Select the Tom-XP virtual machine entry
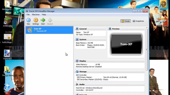The height and width of the screenshot is (95, 170). point(49,30)
